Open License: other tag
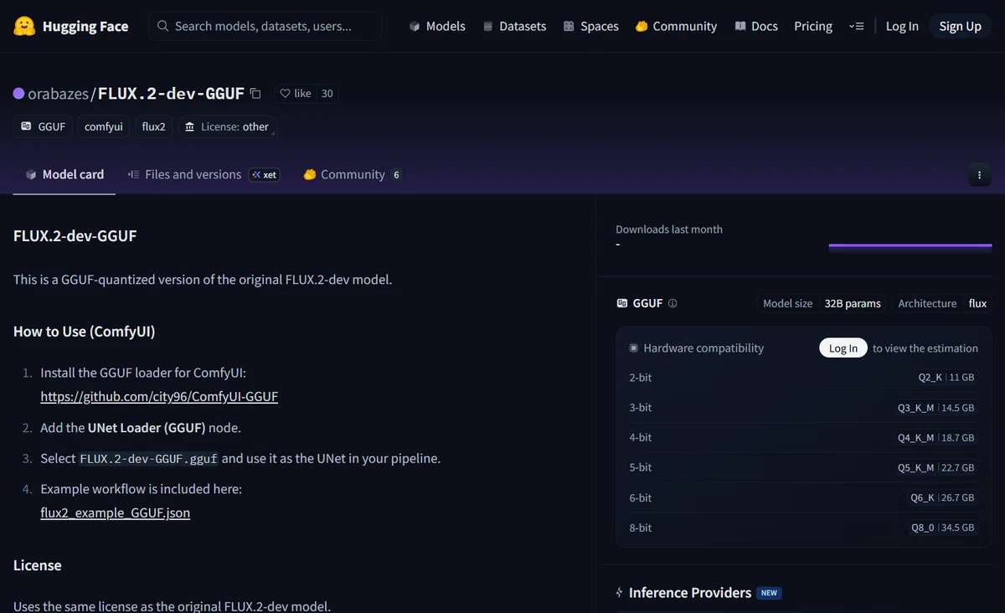Viewport: 1005px width, 613px height. click(x=227, y=126)
